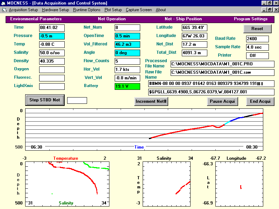Click the Vol_Filtered field showing 46.2 m3
The width and height of the screenshot is (279, 209).
pos(127,44)
